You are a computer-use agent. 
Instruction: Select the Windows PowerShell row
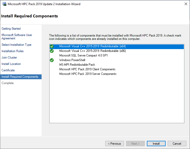coord(117,60)
